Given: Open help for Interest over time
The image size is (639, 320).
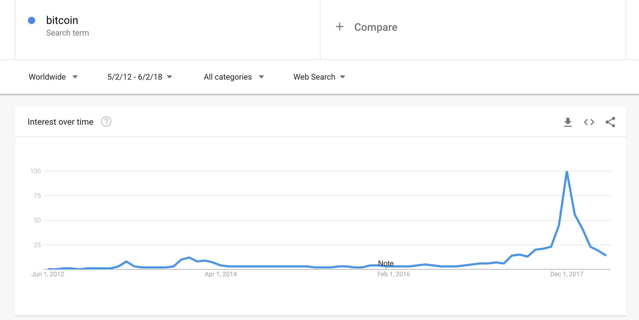Looking at the screenshot, I should tap(106, 122).
